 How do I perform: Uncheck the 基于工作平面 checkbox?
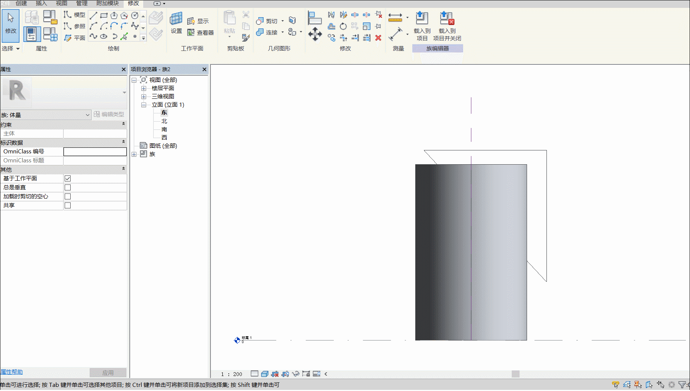(x=68, y=178)
